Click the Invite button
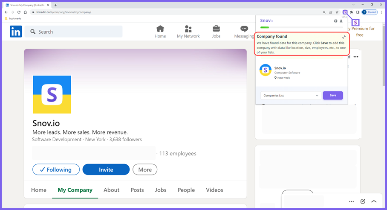This screenshot has width=387, height=210. click(x=106, y=169)
